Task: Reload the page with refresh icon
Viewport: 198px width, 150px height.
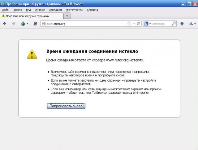Action: [x=139, y=24]
